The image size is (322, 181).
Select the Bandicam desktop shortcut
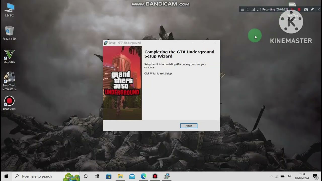[9, 103]
